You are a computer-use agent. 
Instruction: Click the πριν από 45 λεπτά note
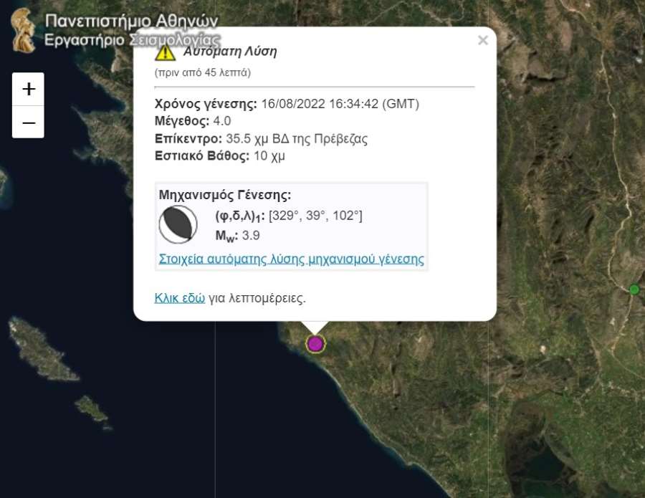point(203,72)
